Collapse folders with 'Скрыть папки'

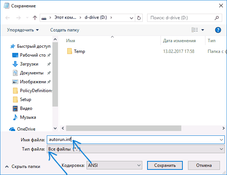[x=23, y=166]
